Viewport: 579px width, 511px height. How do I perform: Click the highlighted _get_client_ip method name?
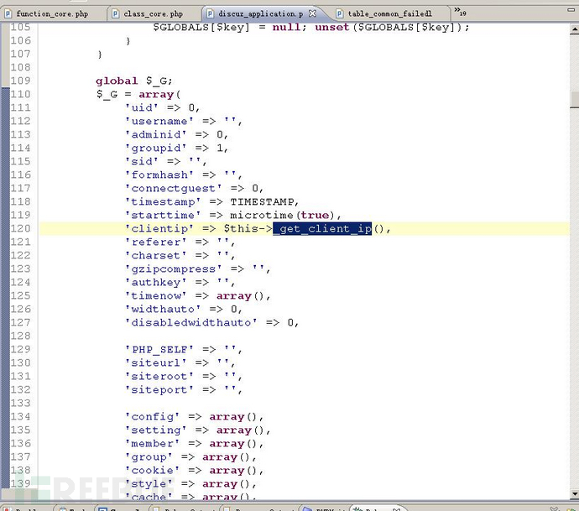(x=322, y=228)
